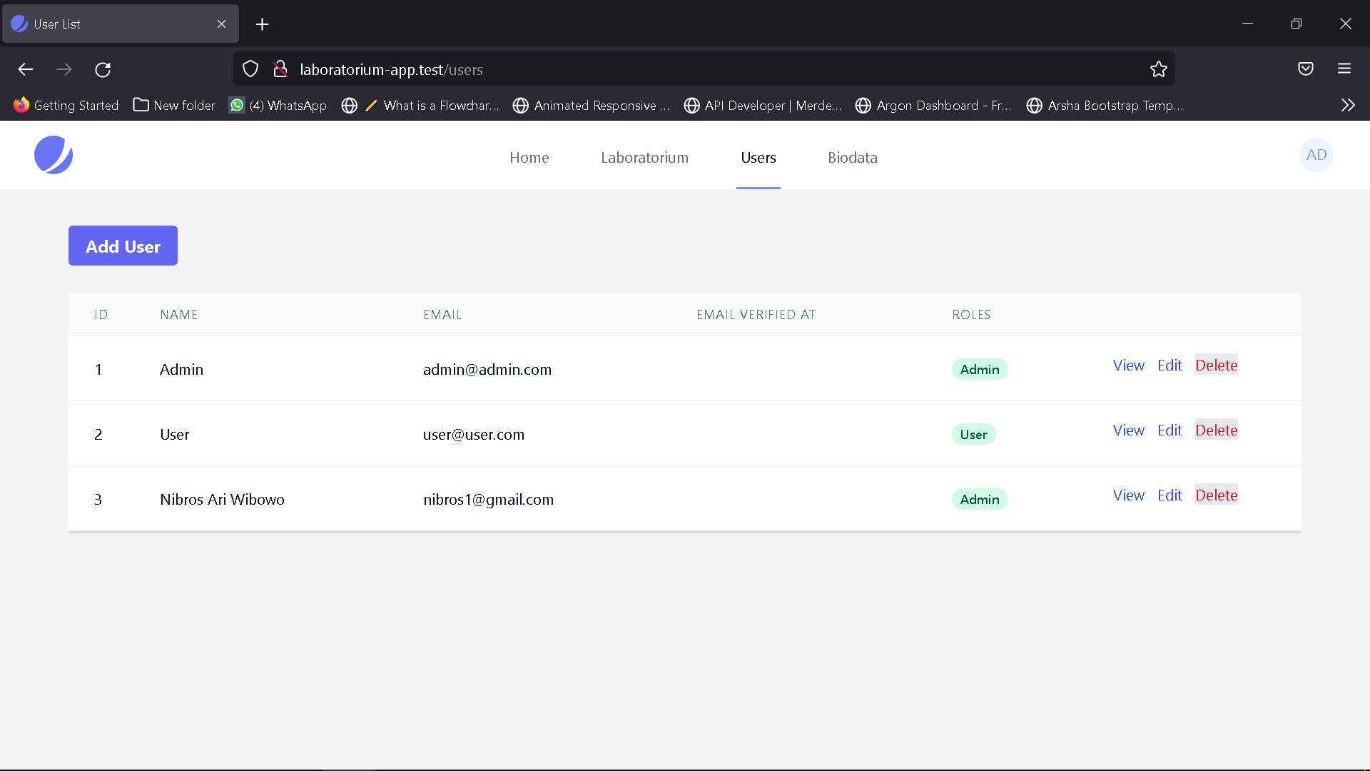Open a new browser tab
Screen dimensions: 1370x771
[x=262, y=24]
